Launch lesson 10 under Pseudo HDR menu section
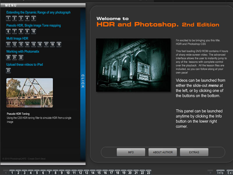The width and height of the screenshot is (233, 175). coord(33,32)
